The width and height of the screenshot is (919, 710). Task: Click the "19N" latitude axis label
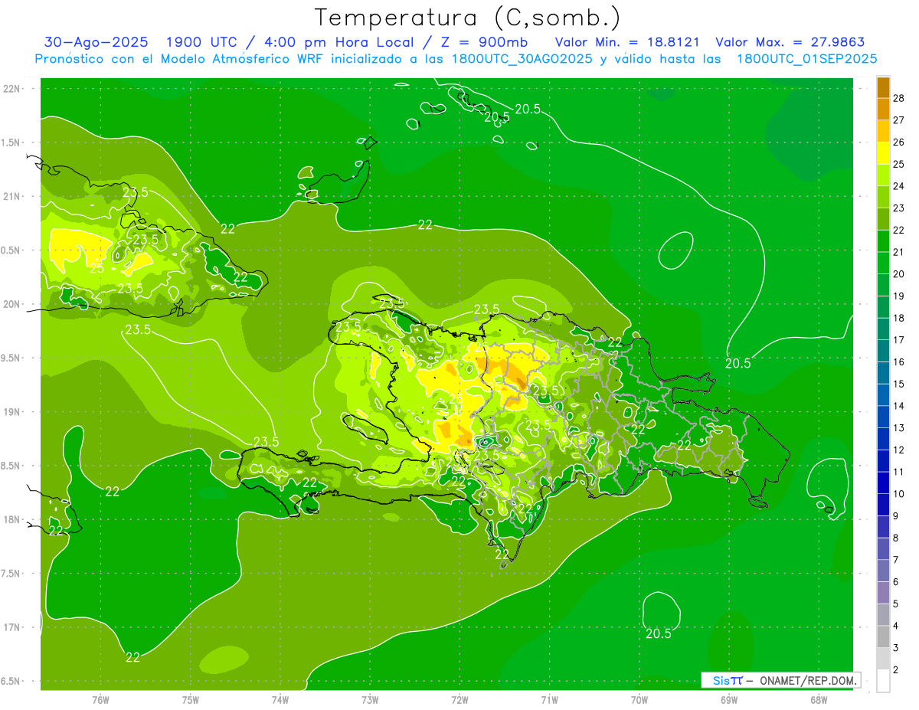point(11,412)
